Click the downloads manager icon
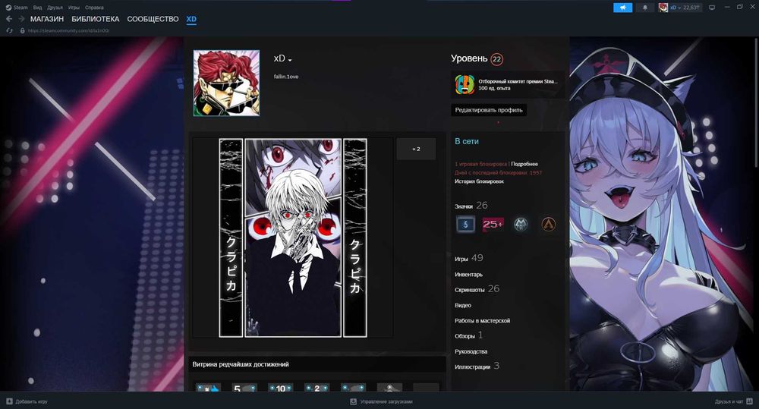This screenshot has width=759, height=409. tap(354, 401)
